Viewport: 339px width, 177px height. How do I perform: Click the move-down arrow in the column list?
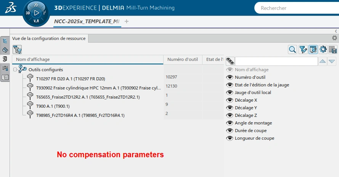click(x=332, y=61)
